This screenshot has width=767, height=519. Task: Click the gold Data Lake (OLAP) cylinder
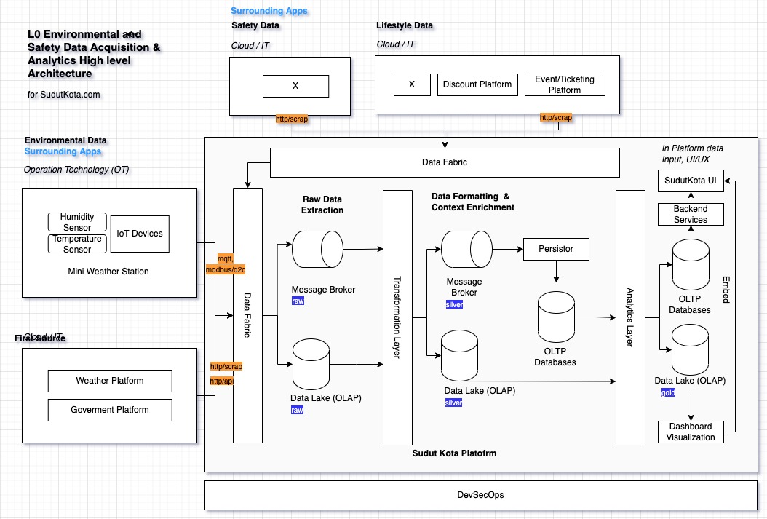click(690, 349)
